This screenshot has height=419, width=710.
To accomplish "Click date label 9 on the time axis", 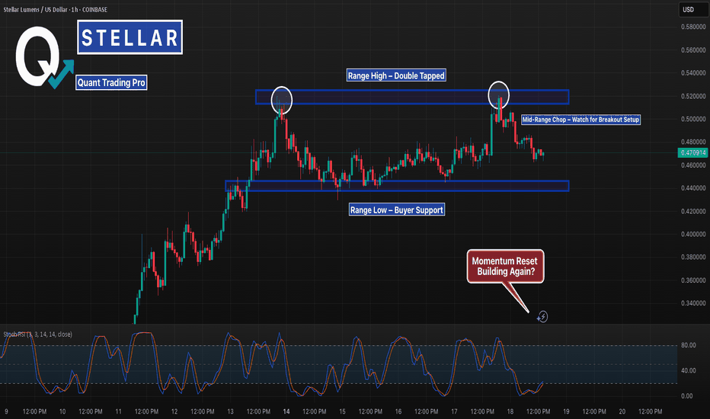I will pyautogui.click(x=6, y=411).
